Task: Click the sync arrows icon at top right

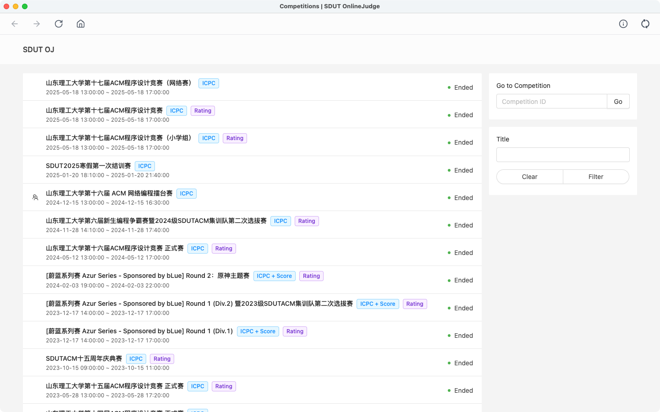Action: pyautogui.click(x=645, y=24)
